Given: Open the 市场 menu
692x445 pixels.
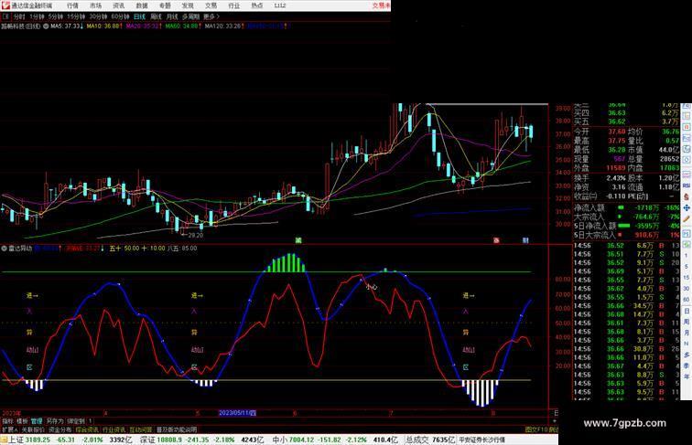Looking at the screenshot, I should (x=96, y=5).
